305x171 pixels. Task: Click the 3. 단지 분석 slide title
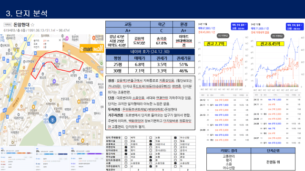27,13
